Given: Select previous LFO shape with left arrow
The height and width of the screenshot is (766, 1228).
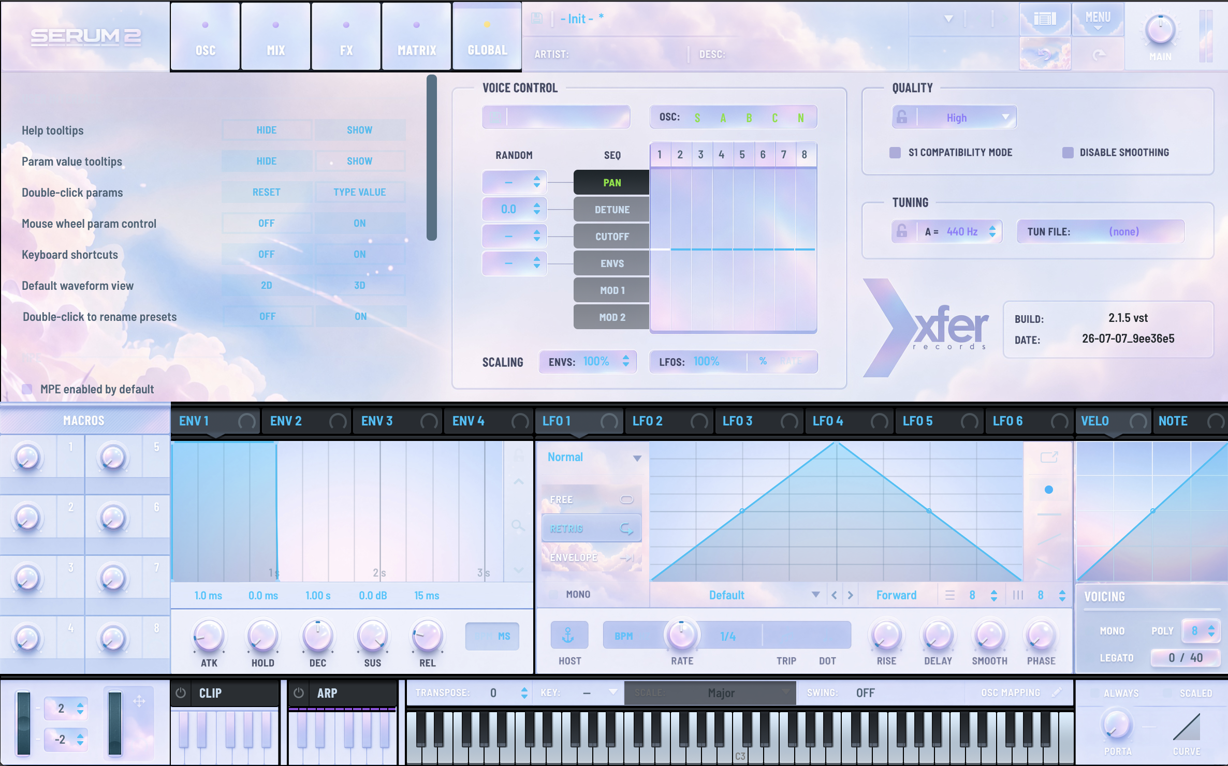Looking at the screenshot, I should [834, 595].
